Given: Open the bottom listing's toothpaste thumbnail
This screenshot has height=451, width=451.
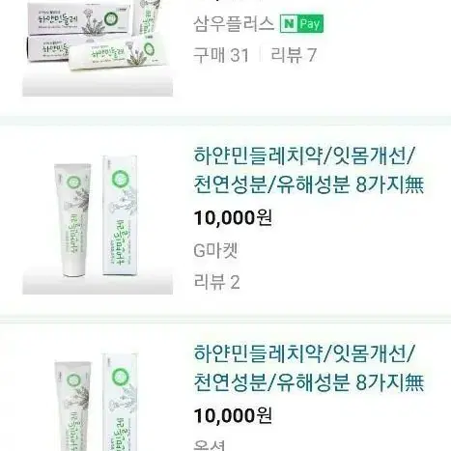Looking at the screenshot, I should click(x=98, y=397).
